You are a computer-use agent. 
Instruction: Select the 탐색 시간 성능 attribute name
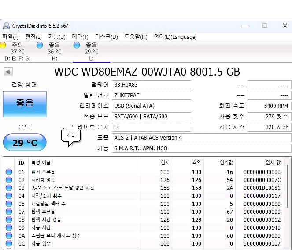click(x=46, y=220)
